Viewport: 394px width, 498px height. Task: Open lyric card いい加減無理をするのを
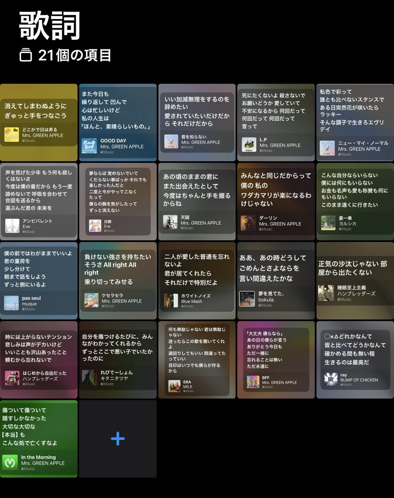(x=197, y=122)
